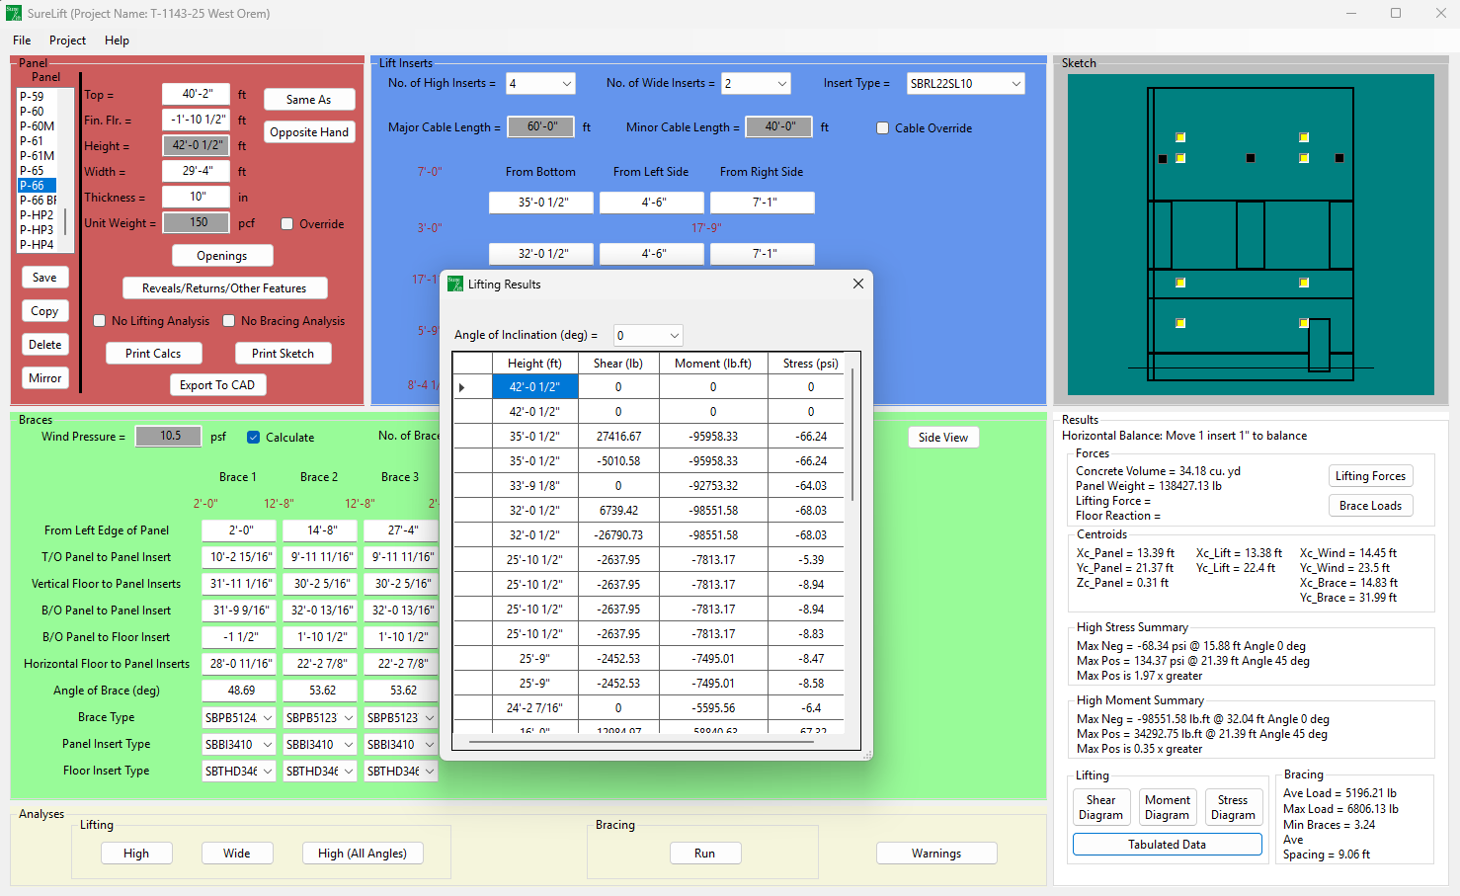Image resolution: width=1460 pixels, height=896 pixels.
Task: Click the Top elevation input field
Action: 197,94
